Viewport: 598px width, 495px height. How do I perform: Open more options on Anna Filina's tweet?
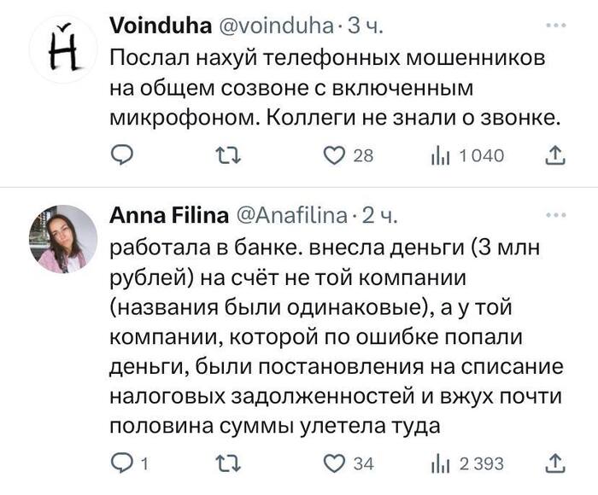click(560, 215)
